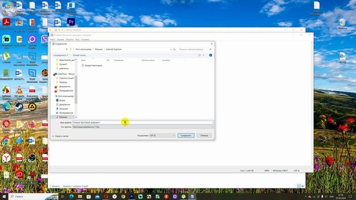Open the Microsoft Edge desktop icon

click(x=6, y=107)
